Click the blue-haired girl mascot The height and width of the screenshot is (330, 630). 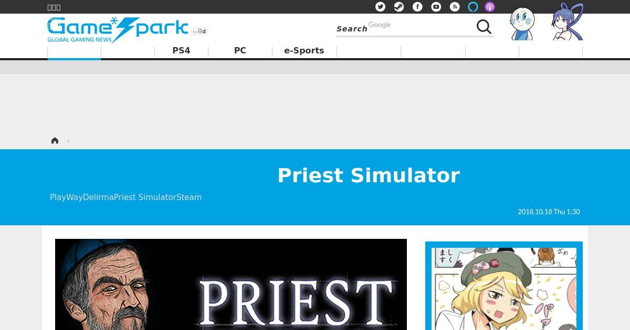pos(568,21)
